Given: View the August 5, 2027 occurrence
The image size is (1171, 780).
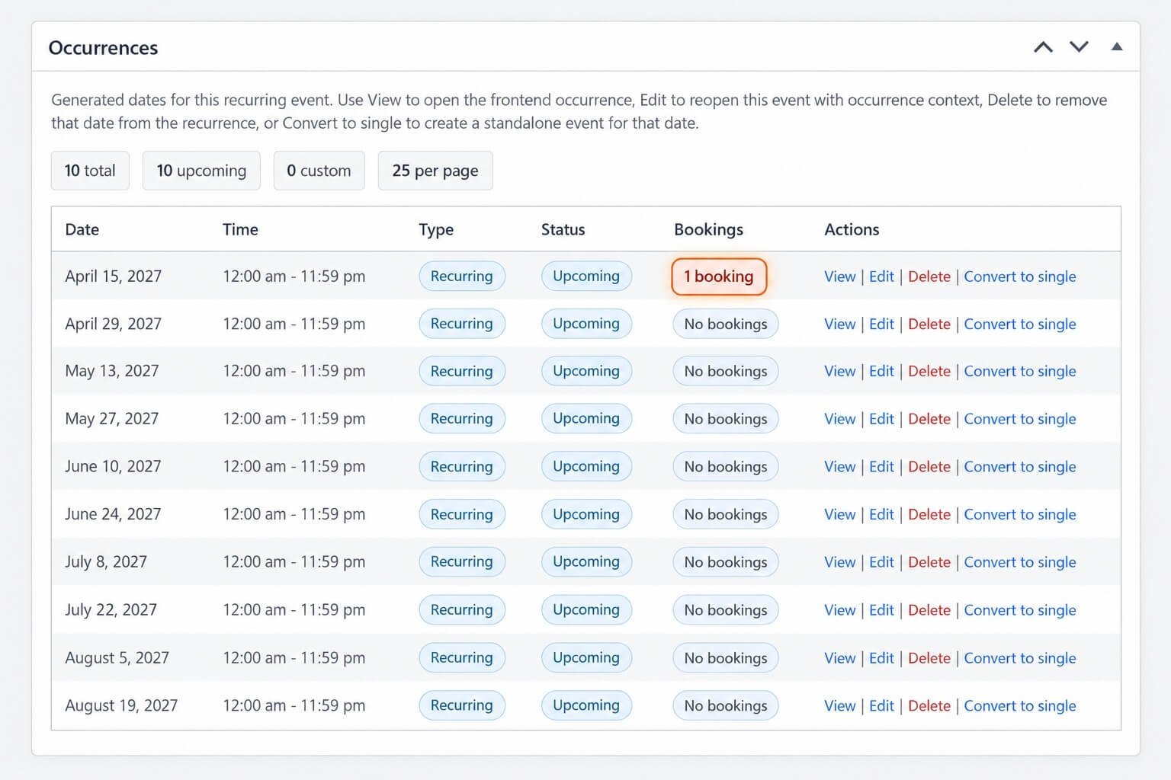Looking at the screenshot, I should point(839,658).
